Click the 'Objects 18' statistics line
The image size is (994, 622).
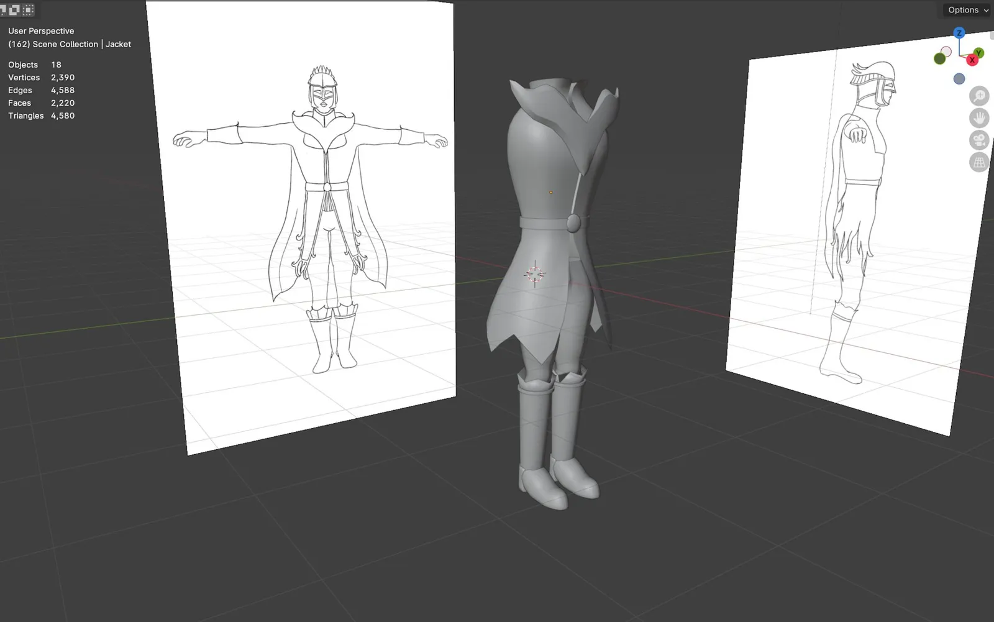click(35, 65)
